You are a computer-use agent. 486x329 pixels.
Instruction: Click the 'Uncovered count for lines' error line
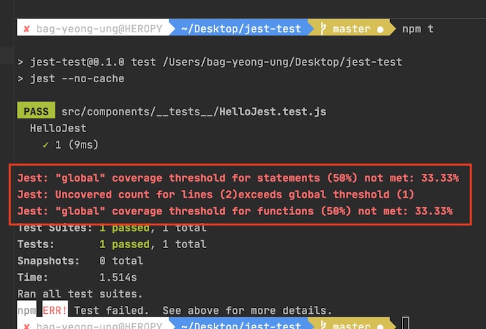pyautogui.click(x=216, y=194)
